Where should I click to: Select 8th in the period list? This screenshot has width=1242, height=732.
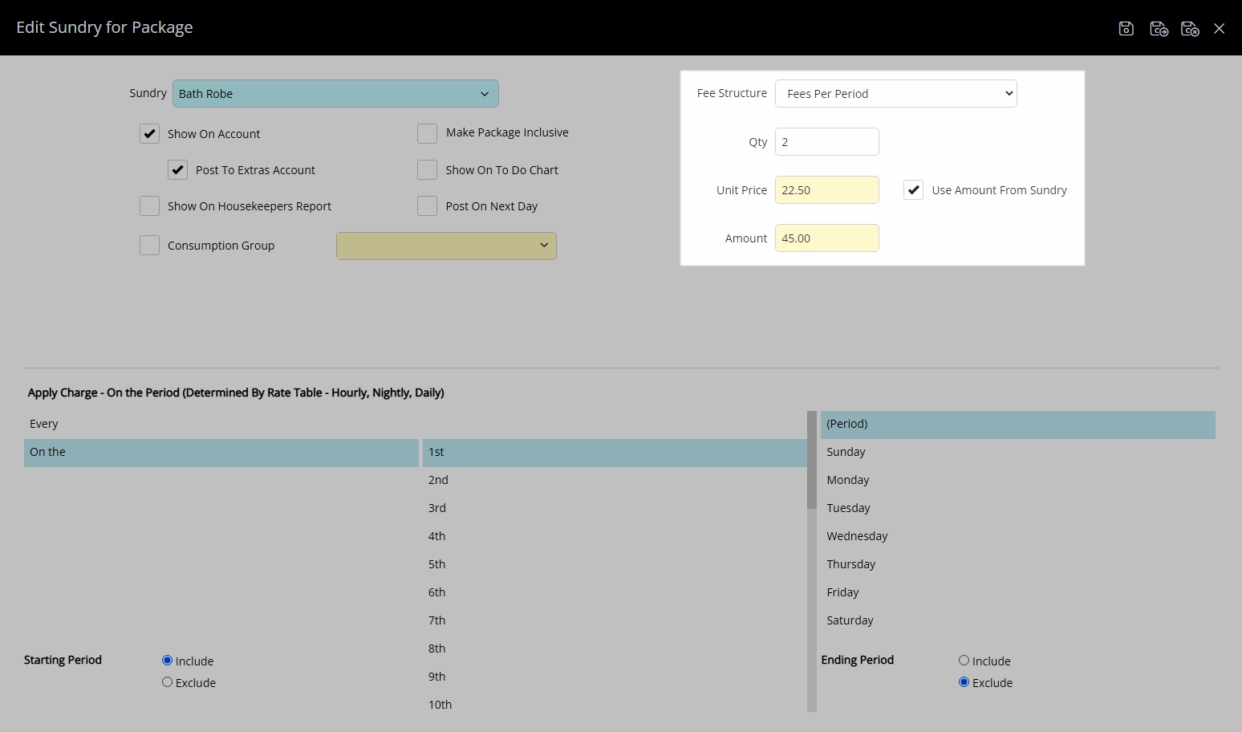click(615, 649)
